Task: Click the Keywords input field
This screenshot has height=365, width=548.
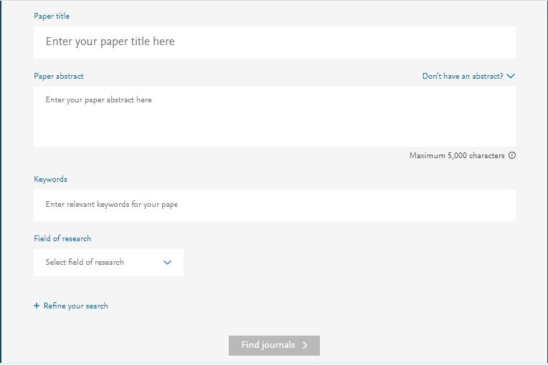Action: point(274,205)
